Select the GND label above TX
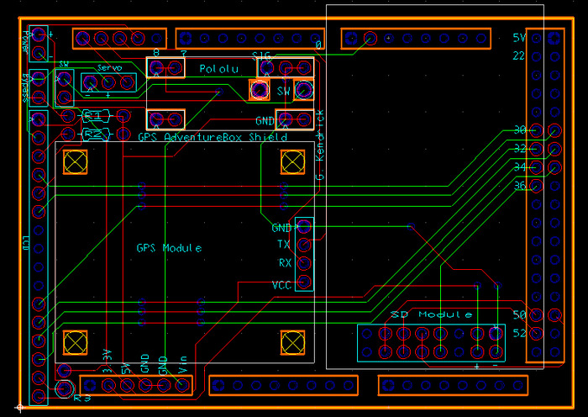Viewport: 588px width, 417px height. (x=281, y=228)
